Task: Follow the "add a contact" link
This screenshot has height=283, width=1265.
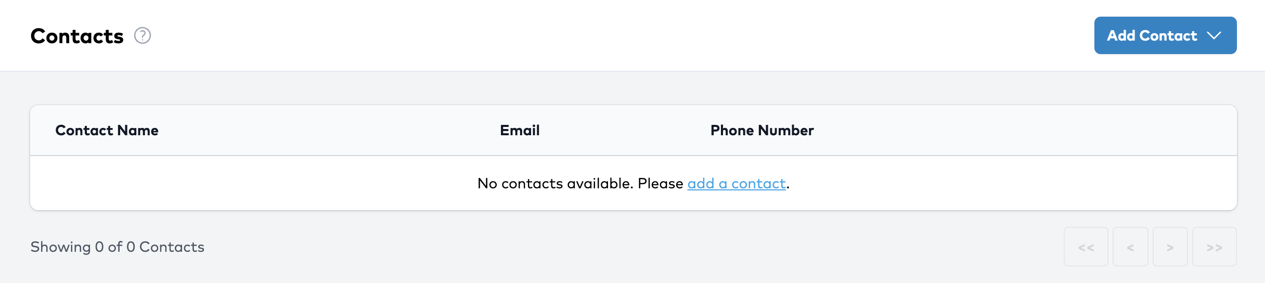Action: (736, 184)
